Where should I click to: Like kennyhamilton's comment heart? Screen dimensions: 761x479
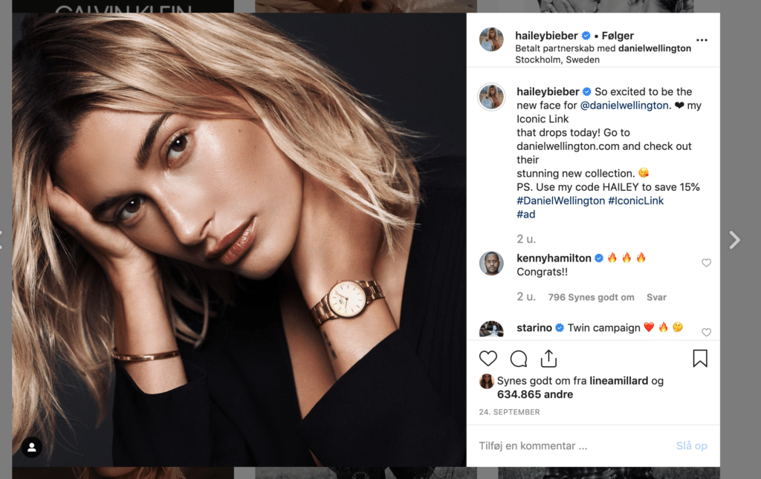(x=706, y=263)
